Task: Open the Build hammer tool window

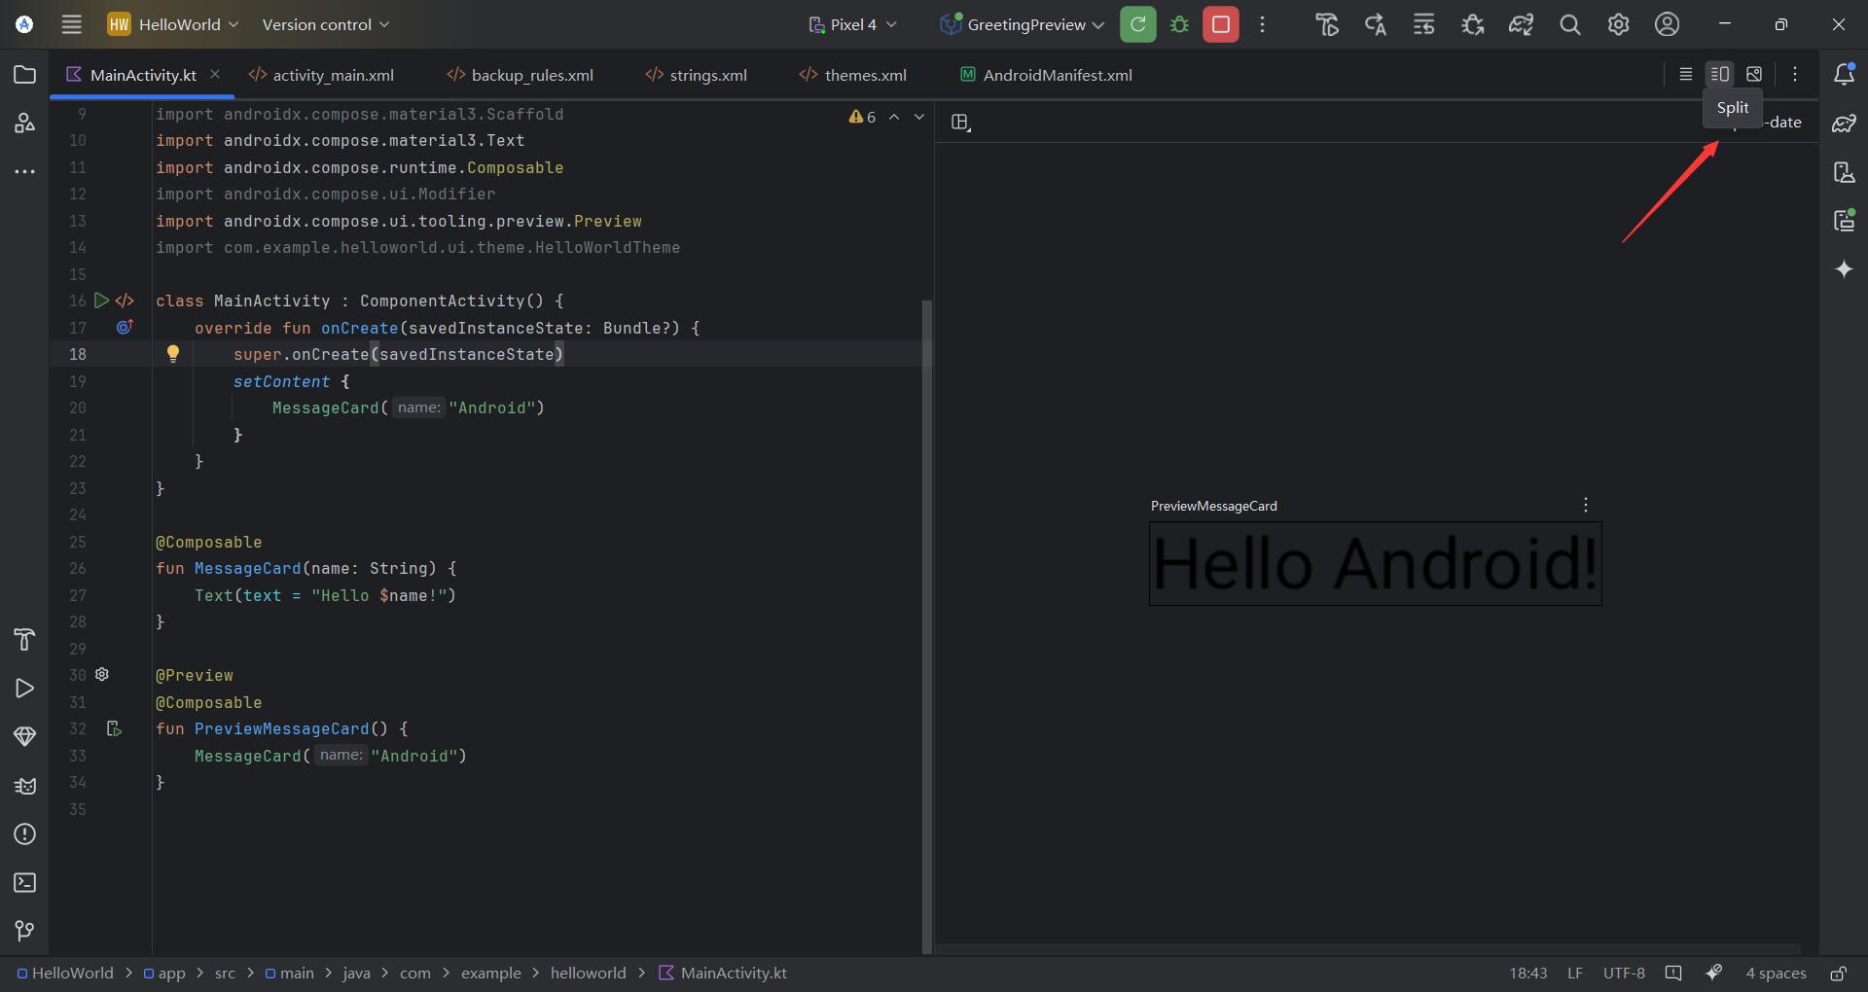Action: click(25, 639)
